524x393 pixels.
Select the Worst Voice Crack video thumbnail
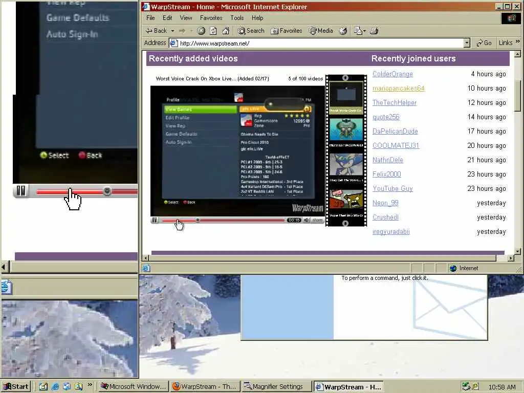[346, 97]
